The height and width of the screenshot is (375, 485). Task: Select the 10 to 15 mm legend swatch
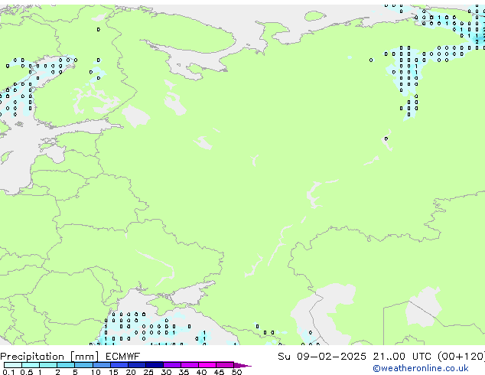101,365
